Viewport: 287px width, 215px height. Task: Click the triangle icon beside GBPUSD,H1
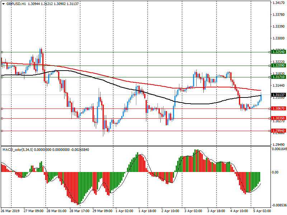[3, 4]
